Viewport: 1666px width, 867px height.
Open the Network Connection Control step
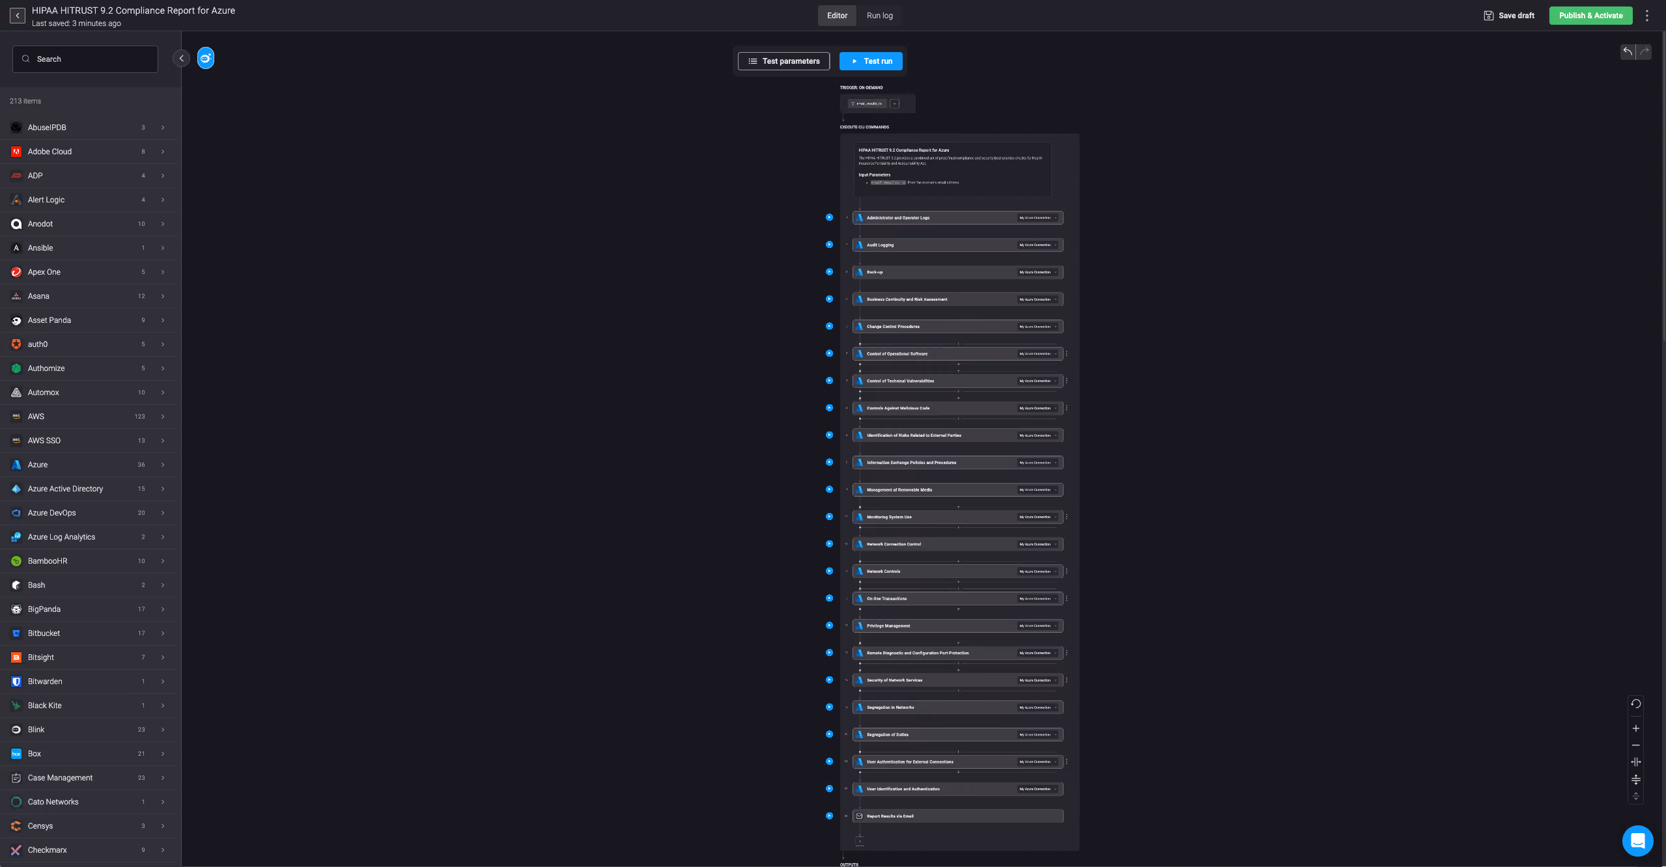(957, 544)
